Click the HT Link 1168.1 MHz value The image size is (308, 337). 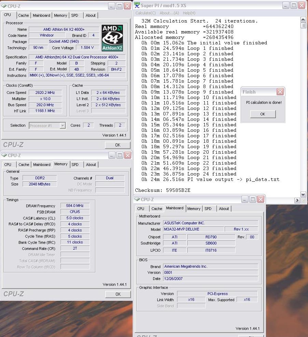click(x=45, y=111)
